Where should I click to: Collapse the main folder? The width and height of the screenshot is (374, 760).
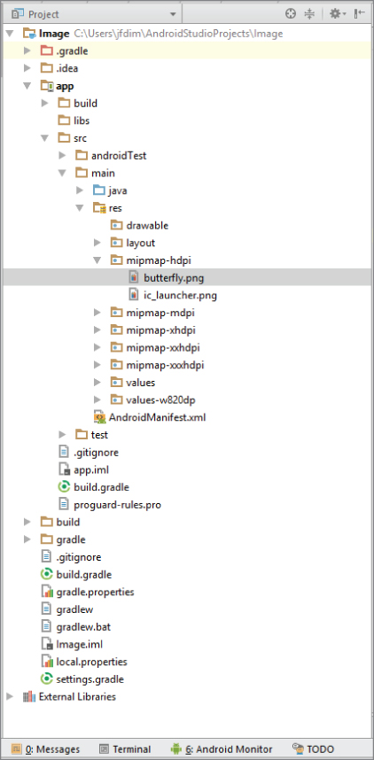(62, 174)
